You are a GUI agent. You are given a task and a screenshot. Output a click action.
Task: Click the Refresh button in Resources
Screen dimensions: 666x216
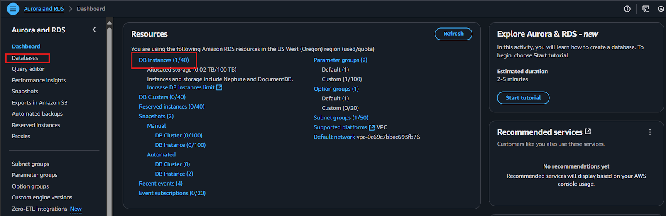pyautogui.click(x=453, y=34)
